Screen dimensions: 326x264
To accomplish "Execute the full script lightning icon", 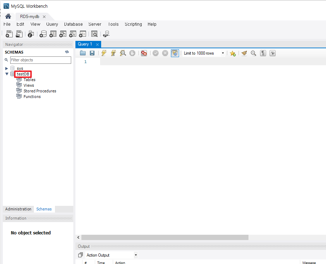I will point(104,53).
